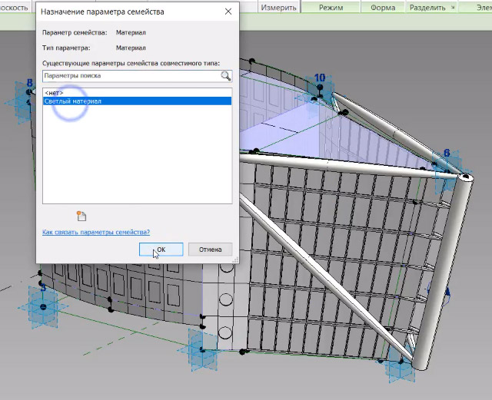Click the new parameter icon below the list
The height and width of the screenshot is (400, 492).
coord(82,216)
